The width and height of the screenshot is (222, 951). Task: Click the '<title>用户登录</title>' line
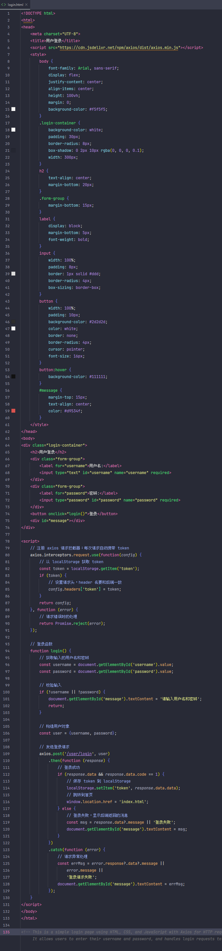tap(55, 40)
